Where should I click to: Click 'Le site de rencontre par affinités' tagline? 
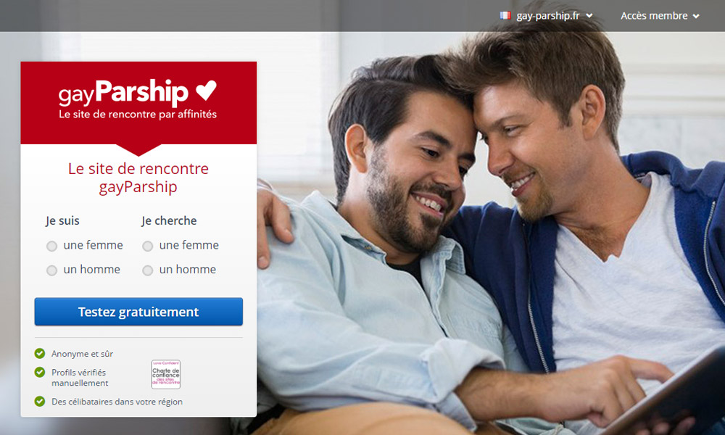tap(138, 114)
